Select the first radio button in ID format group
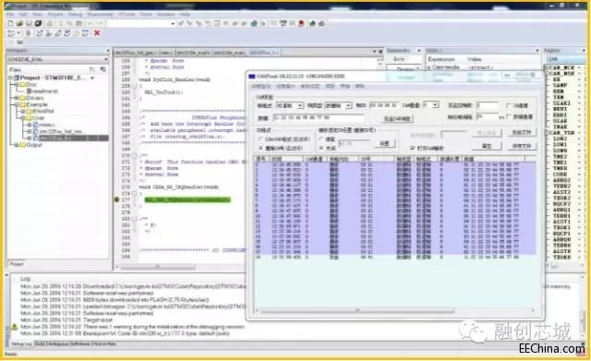The width and height of the screenshot is (591, 361). 260,139
